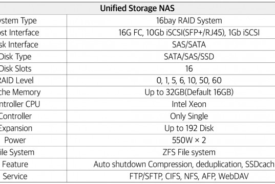Click the 550W × 2 power value
The height and width of the screenshot is (184, 275).
click(189, 140)
